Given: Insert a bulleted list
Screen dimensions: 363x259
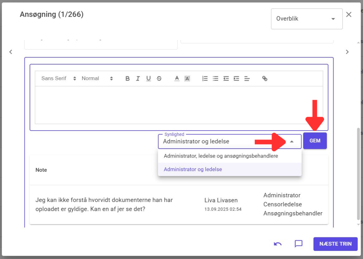Looking at the screenshot, I should tap(216, 78).
